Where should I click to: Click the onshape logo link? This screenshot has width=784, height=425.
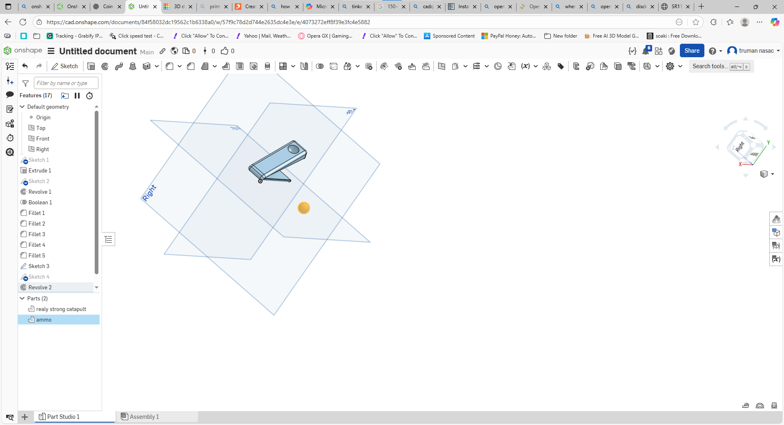tap(23, 50)
